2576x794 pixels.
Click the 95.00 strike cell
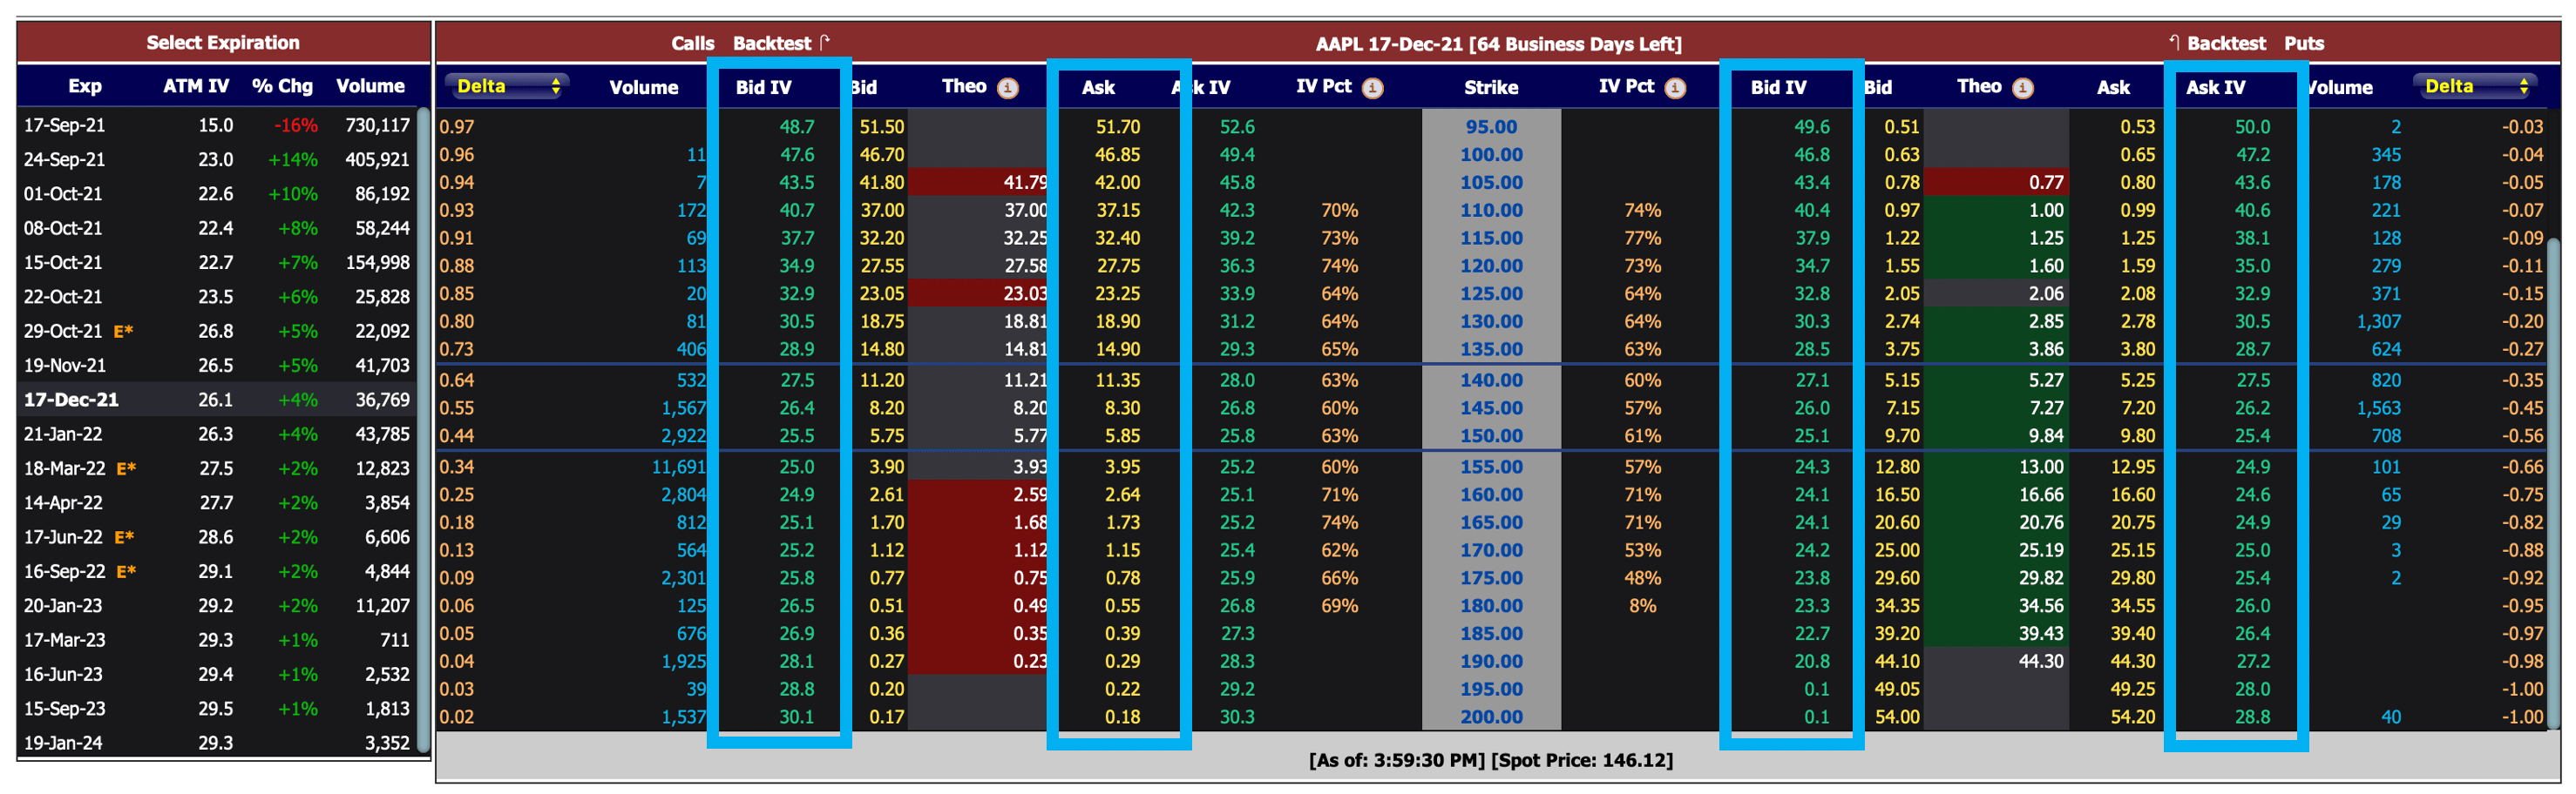[x=1491, y=127]
